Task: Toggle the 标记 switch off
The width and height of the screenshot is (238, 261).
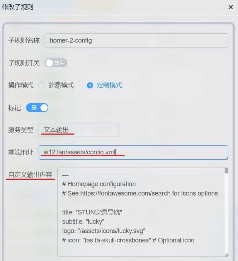Action: click(x=37, y=107)
